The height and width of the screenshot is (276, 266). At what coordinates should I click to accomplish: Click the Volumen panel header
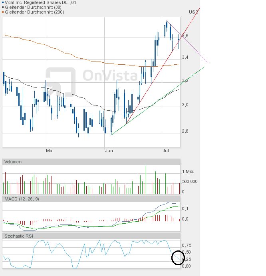(x=13, y=162)
